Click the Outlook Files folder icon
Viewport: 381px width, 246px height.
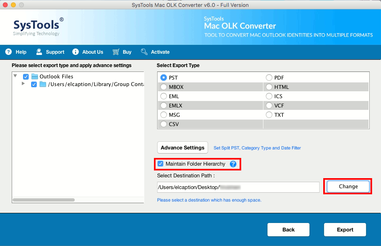pyautogui.click(x=35, y=76)
